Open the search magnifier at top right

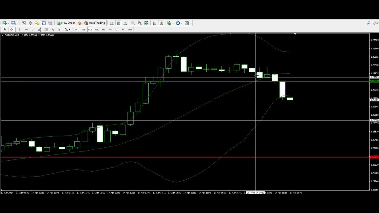[x=369, y=23]
